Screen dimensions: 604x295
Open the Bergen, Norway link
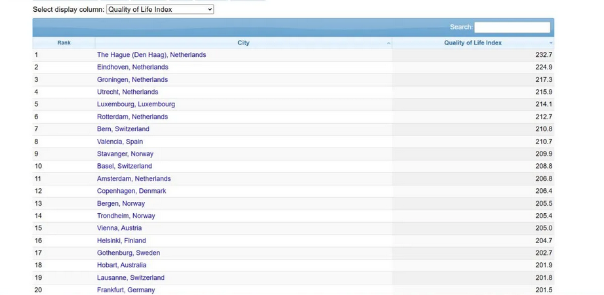(121, 203)
